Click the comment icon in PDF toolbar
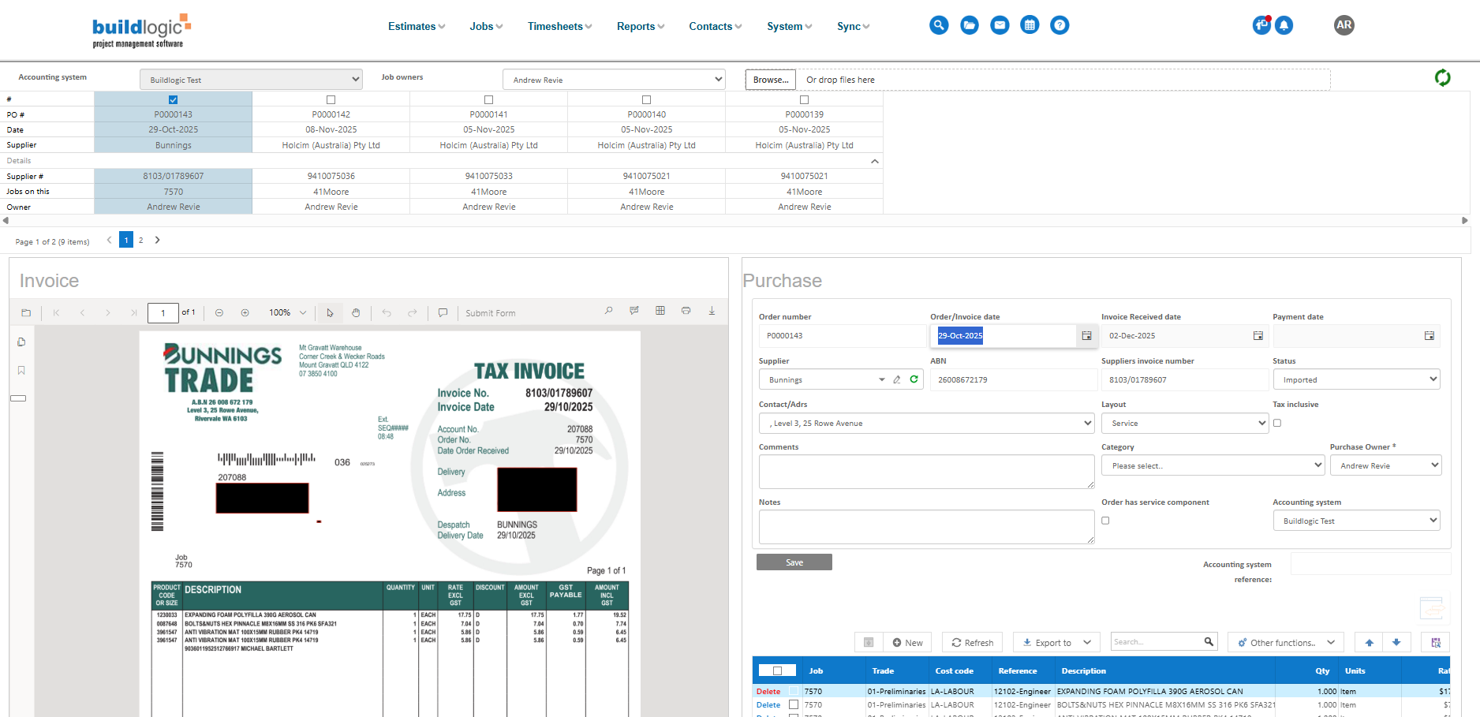The height and width of the screenshot is (717, 1480). 443,312
